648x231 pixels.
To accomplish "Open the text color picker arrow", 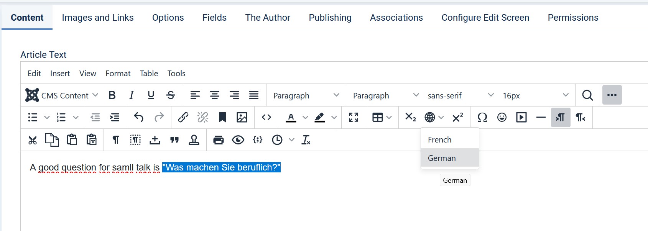I will click(x=305, y=118).
